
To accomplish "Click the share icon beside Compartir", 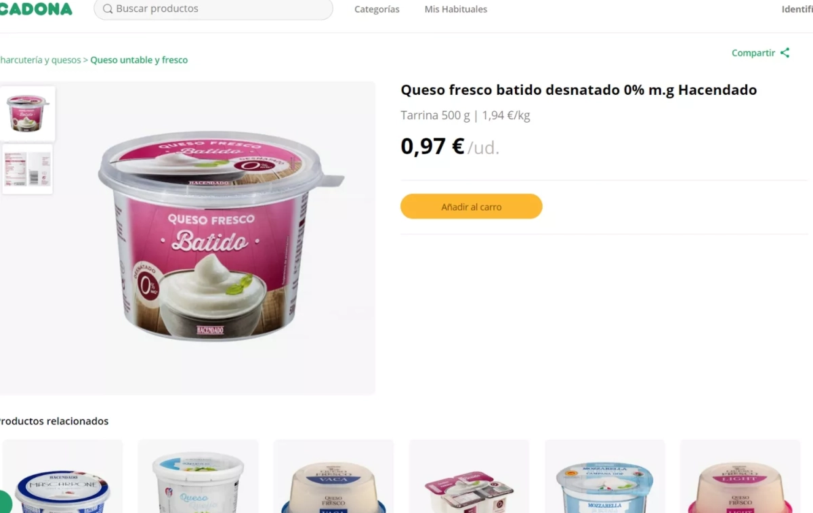I will (x=785, y=53).
